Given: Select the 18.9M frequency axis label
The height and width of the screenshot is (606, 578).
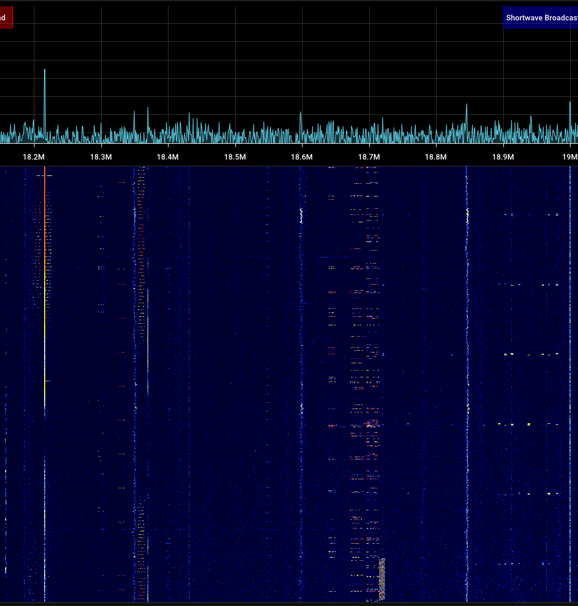Looking at the screenshot, I should tap(503, 157).
